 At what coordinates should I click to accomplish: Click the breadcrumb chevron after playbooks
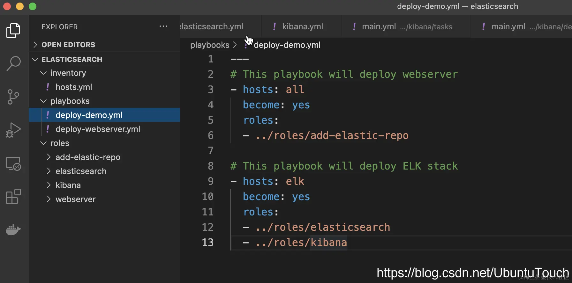click(x=235, y=45)
